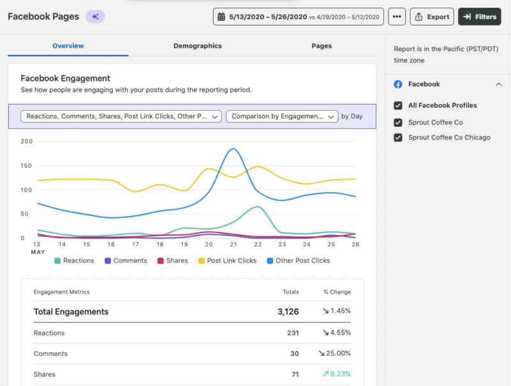Click the Reactions row in metrics table
511x386 pixels.
tap(191, 332)
